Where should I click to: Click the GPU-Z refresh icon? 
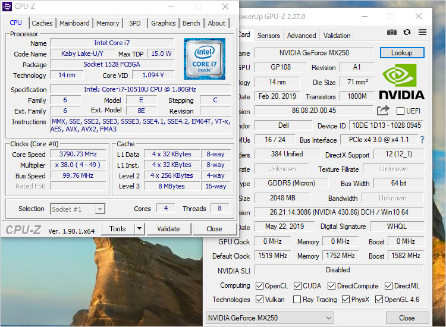coord(407,33)
